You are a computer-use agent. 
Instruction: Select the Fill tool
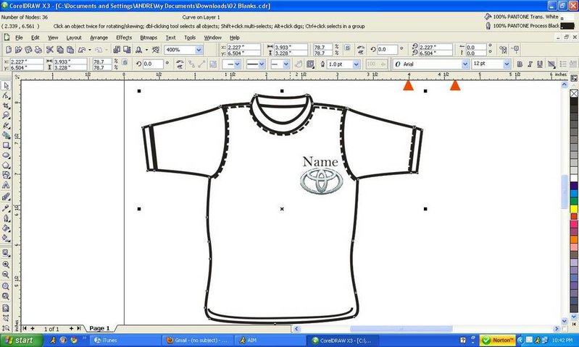tap(6, 228)
